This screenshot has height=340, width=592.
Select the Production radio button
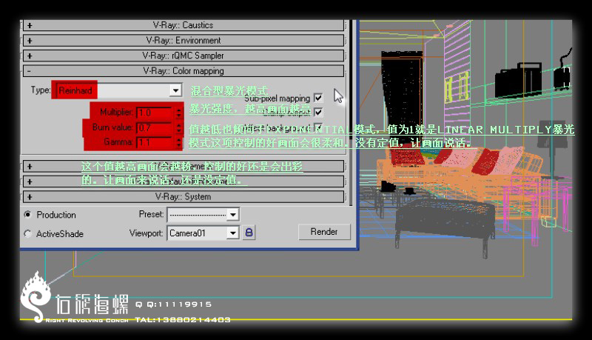[27, 215]
